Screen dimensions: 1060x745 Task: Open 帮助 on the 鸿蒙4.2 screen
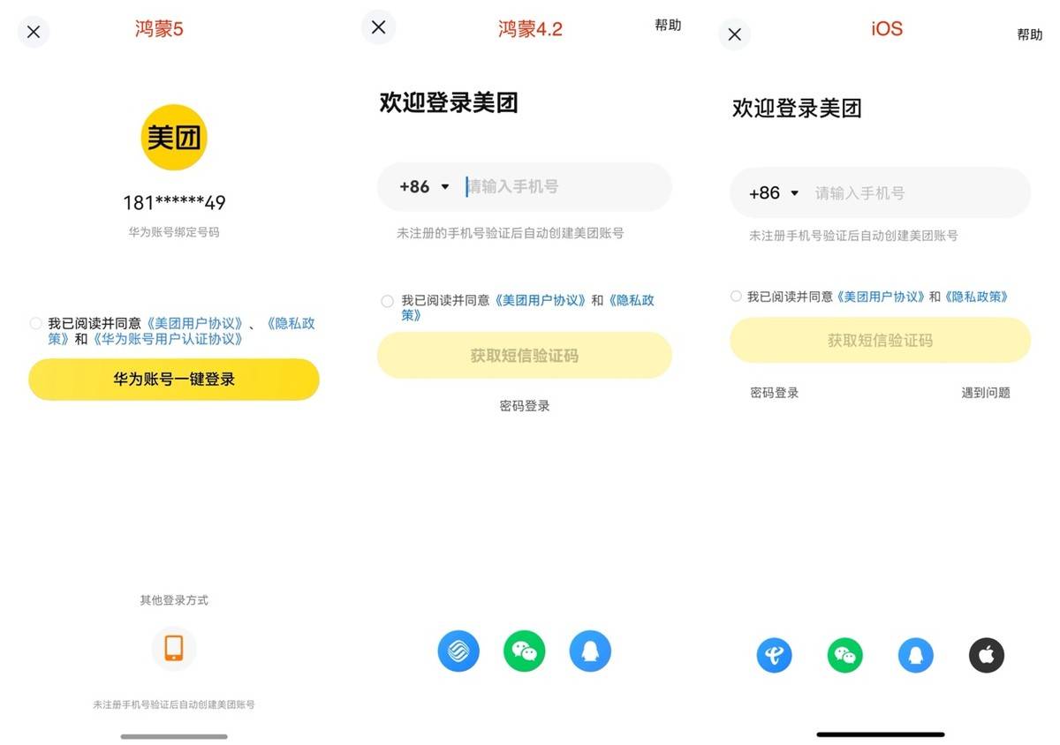[x=668, y=26]
